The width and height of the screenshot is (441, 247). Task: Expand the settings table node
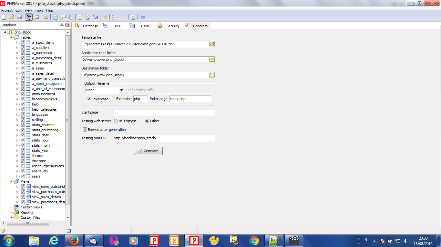[17, 120]
